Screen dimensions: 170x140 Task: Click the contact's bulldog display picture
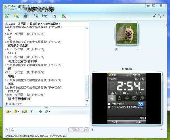point(127,34)
